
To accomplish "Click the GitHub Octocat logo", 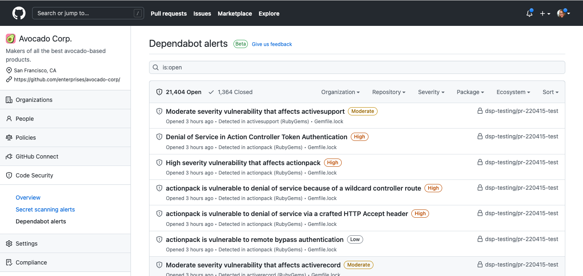I will point(19,13).
